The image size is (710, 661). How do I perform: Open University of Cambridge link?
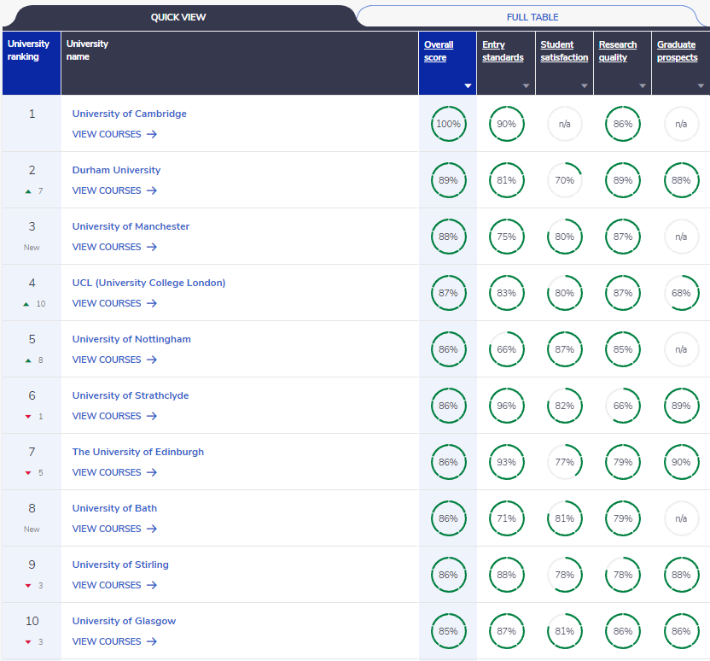point(130,114)
